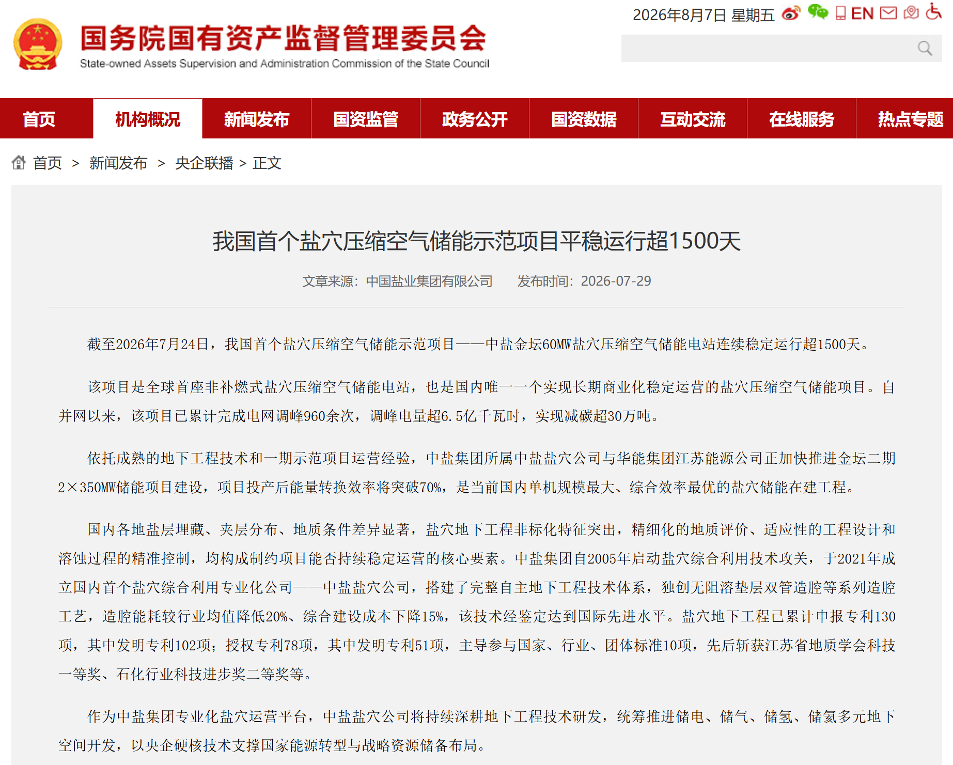
Task: Click the 国务院国有资产监督管理委员会 site title
Action: (x=284, y=38)
